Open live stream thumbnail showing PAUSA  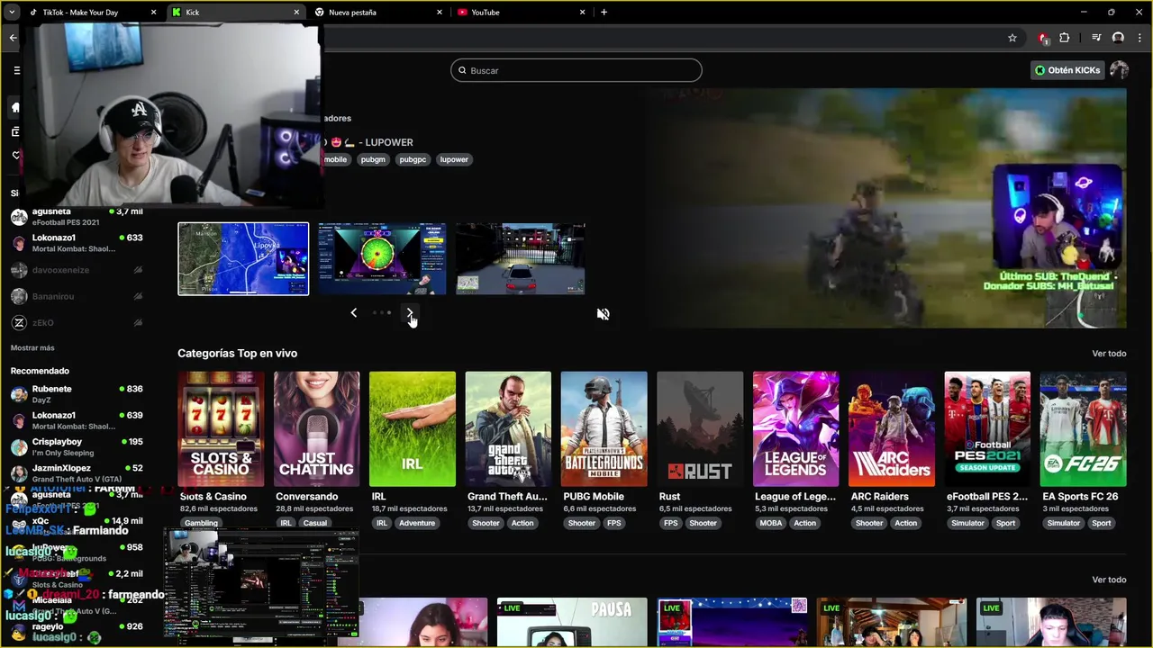pos(572,623)
